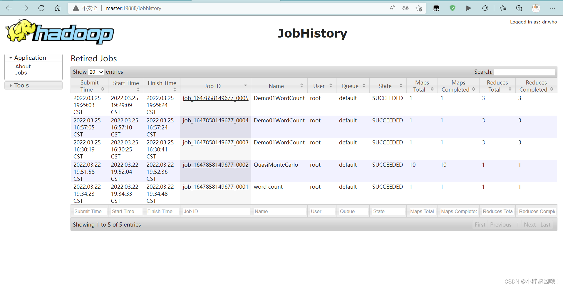
Task: Open job_1647858149677_0005 details link
Action: pos(215,98)
